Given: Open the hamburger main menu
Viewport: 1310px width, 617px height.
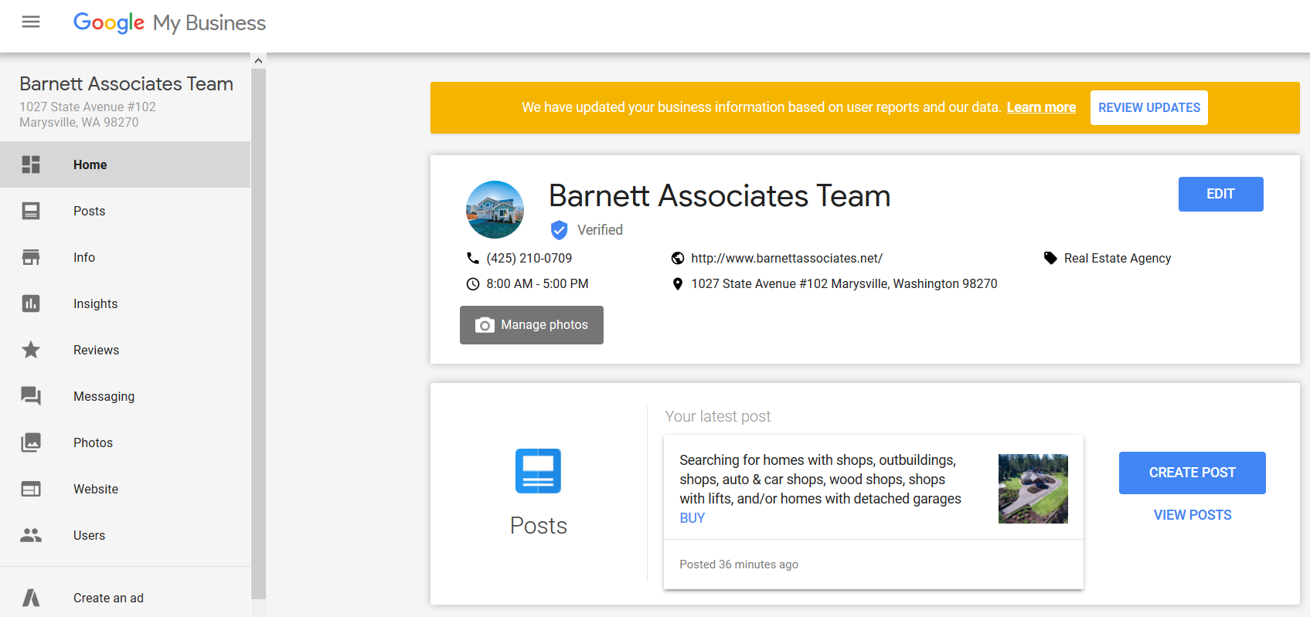Looking at the screenshot, I should (31, 22).
